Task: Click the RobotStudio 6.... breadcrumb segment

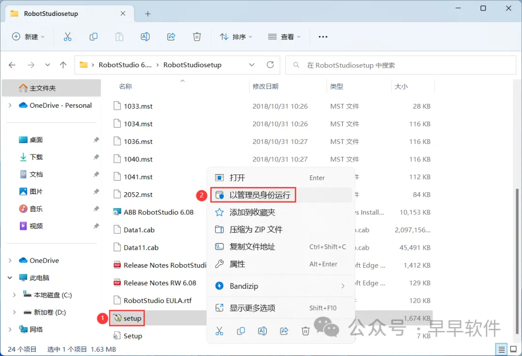Action: [125, 65]
